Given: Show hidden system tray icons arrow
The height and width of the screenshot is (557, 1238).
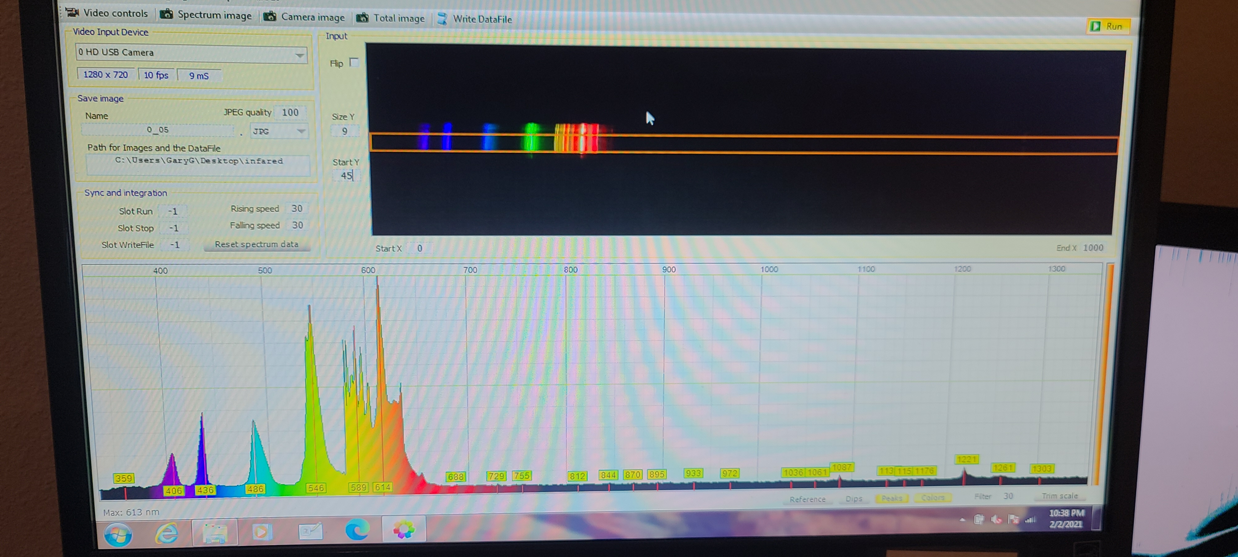Looking at the screenshot, I should pos(962,519).
